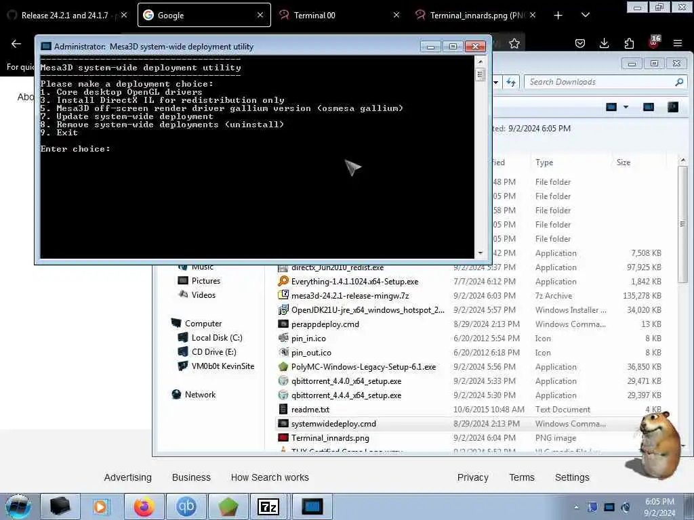Open the view options dropdown arrow

pyautogui.click(x=626, y=107)
